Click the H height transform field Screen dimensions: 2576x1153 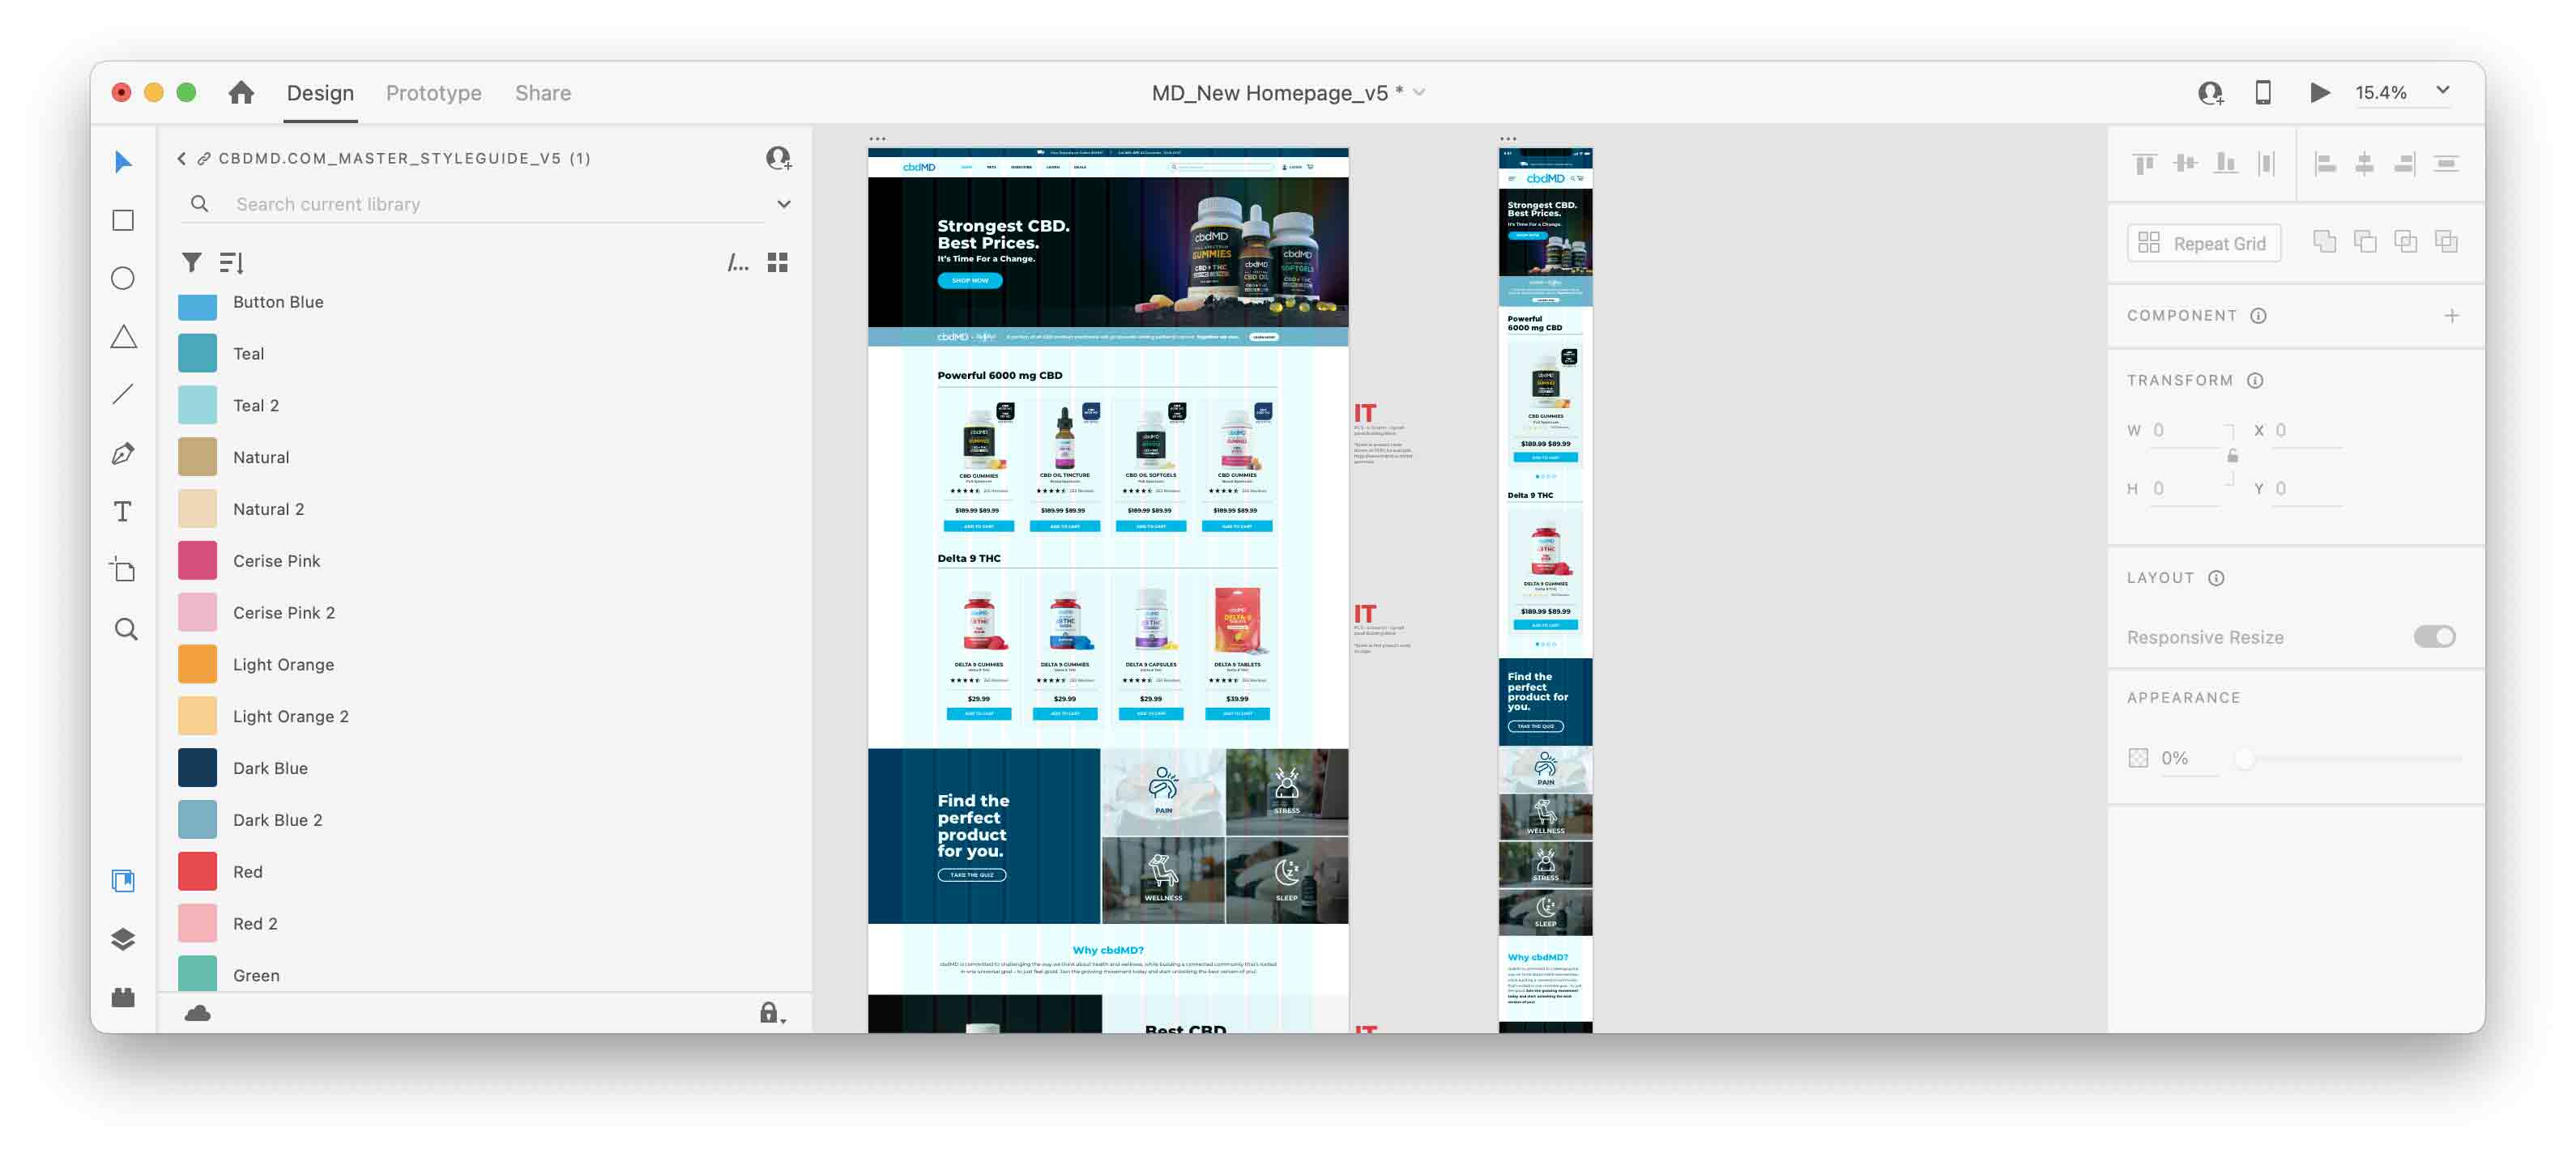click(2185, 488)
